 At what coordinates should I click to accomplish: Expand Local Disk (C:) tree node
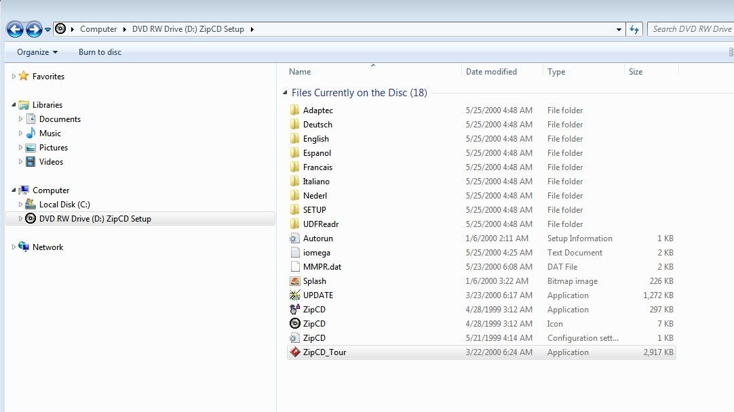point(20,205)
